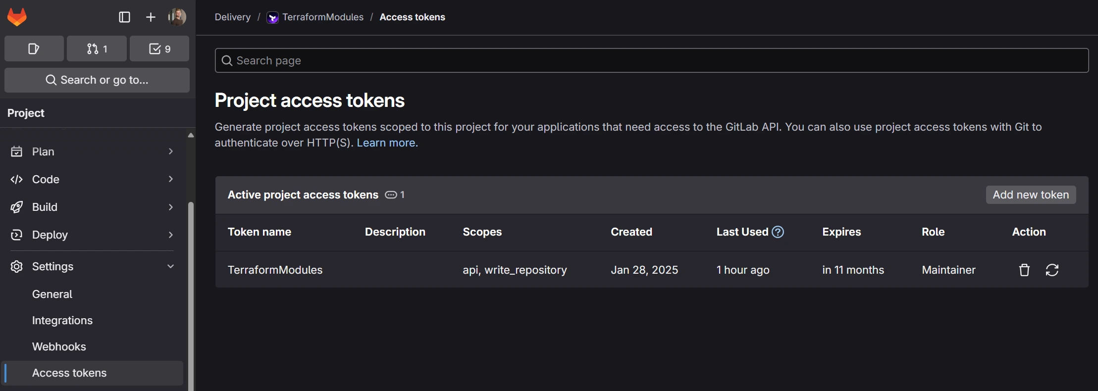Click the Action column header

[1029, 232]
